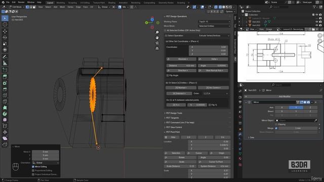The image size is (324, 182).
Task: Select the Annotate tool
Action: (x=5, y=57)
